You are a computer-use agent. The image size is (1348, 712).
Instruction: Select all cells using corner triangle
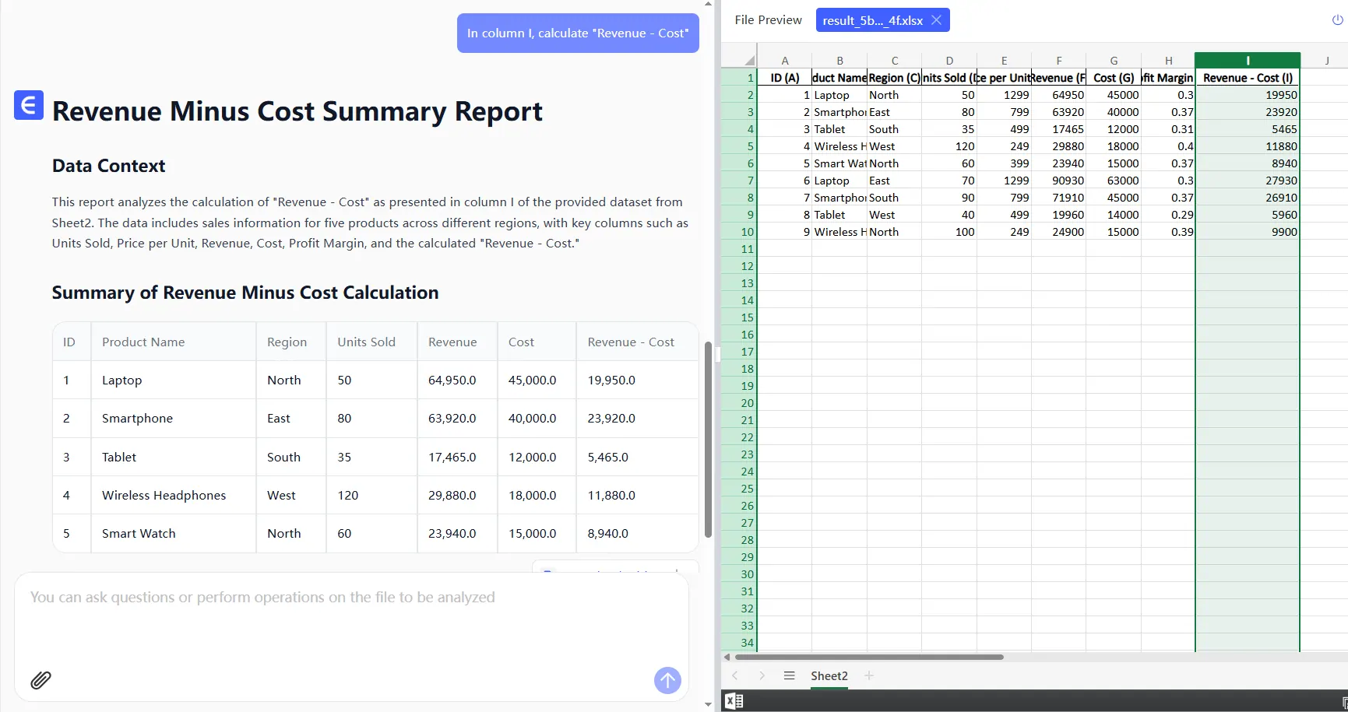pos(748,61)
